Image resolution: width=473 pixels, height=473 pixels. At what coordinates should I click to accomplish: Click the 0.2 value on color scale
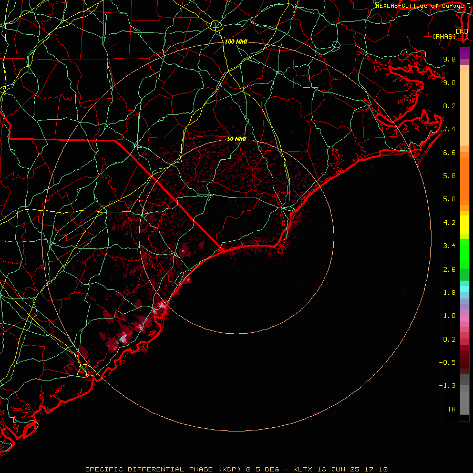(x=449, y=340)
